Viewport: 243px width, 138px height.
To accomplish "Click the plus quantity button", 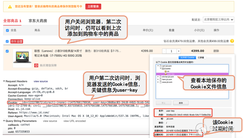I will pyautogui.click(x=178, y=51).
